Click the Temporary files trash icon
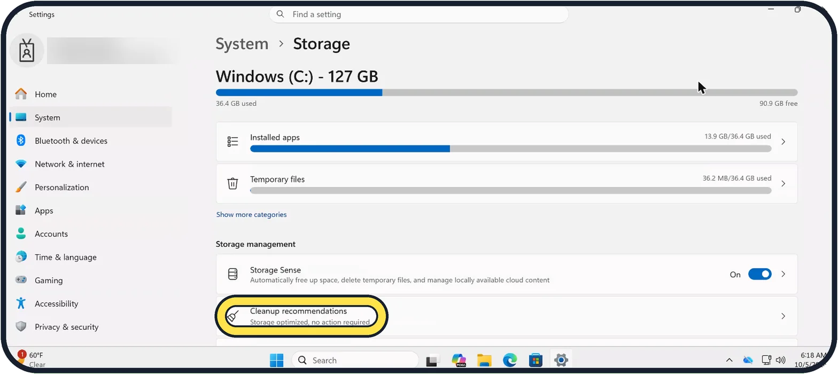Viewport: 838px width, 374px height. point(232,183)
